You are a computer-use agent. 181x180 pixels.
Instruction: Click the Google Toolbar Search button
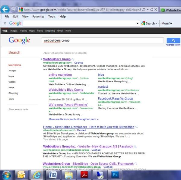click(x=148, y=24)
